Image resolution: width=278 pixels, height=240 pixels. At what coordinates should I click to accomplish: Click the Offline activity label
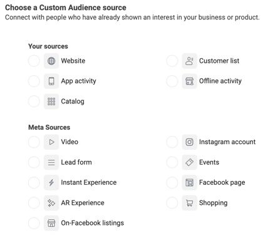(220, 81)
